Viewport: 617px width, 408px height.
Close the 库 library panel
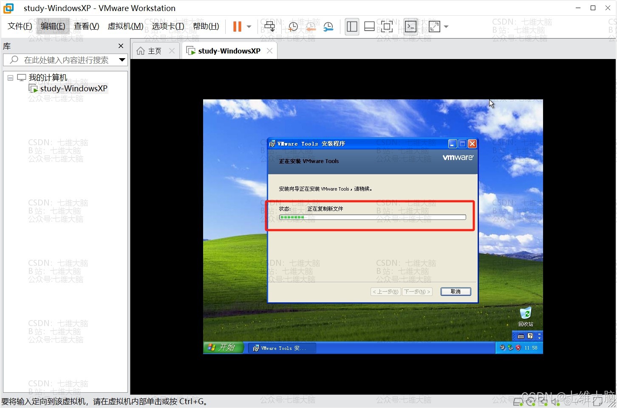click(121, 46)
